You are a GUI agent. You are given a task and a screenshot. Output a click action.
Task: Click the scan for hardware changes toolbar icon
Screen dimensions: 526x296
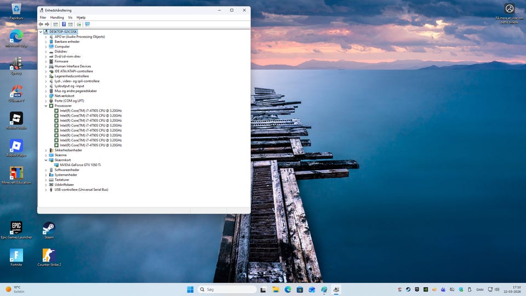pyautogui.click(x=79, y=24)
